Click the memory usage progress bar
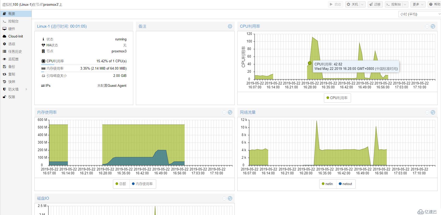The width and height of the screenshot is (441, 215). tap(84, 72)
